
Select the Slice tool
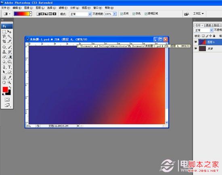click(9, 41)
